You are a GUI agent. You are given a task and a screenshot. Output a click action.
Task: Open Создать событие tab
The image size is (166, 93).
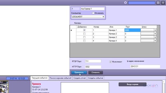click(x=95, y=78)
